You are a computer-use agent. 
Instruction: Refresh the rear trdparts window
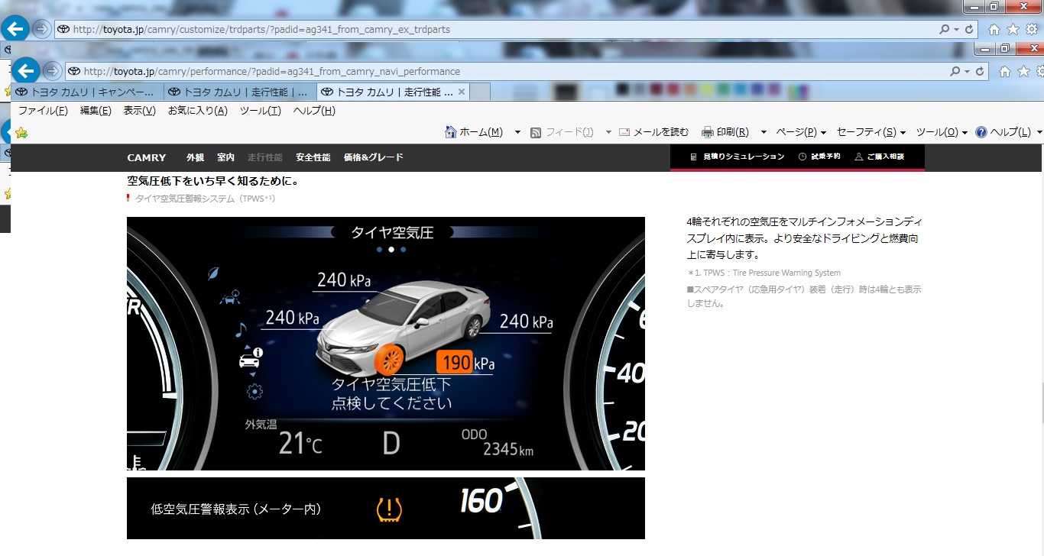click(x=970, y=29)
